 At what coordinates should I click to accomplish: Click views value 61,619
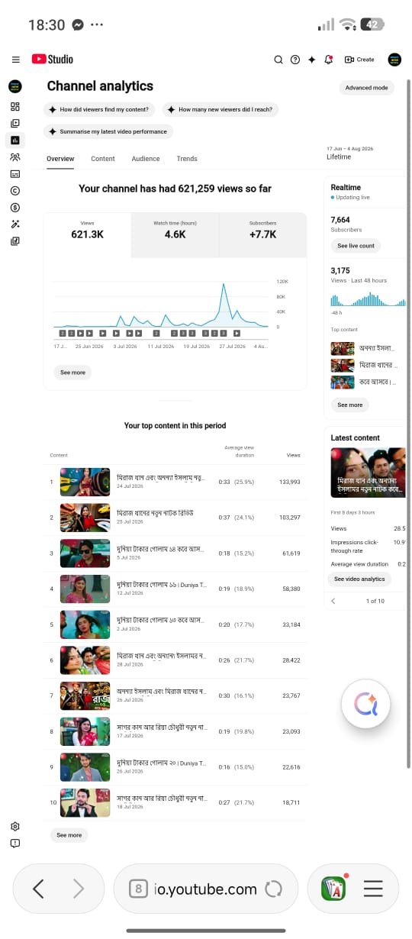292,553
